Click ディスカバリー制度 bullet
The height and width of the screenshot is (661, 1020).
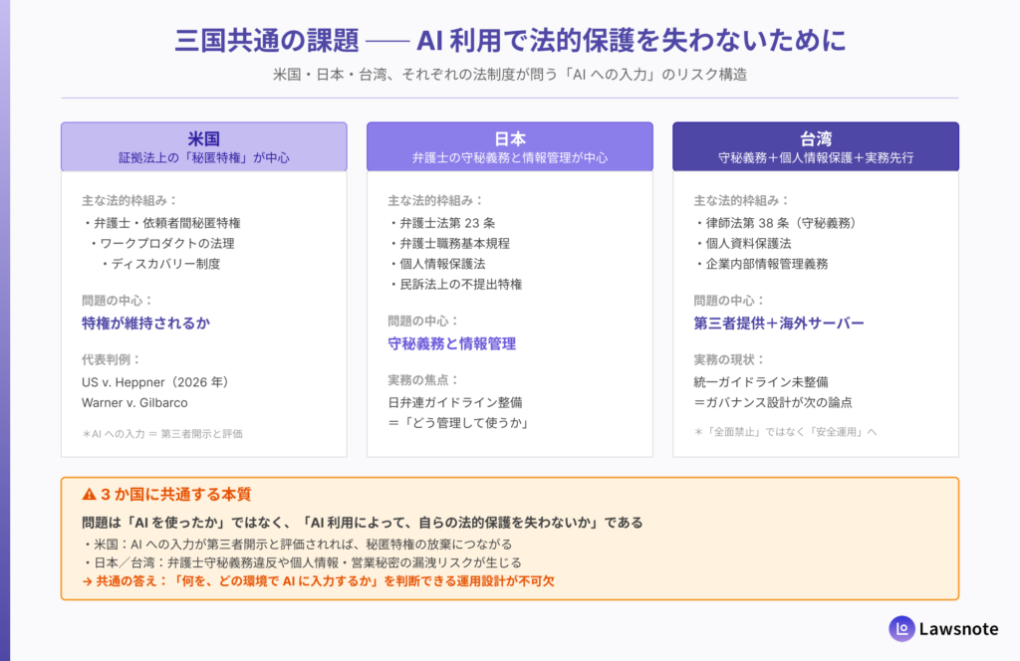(x=160, y=264)
